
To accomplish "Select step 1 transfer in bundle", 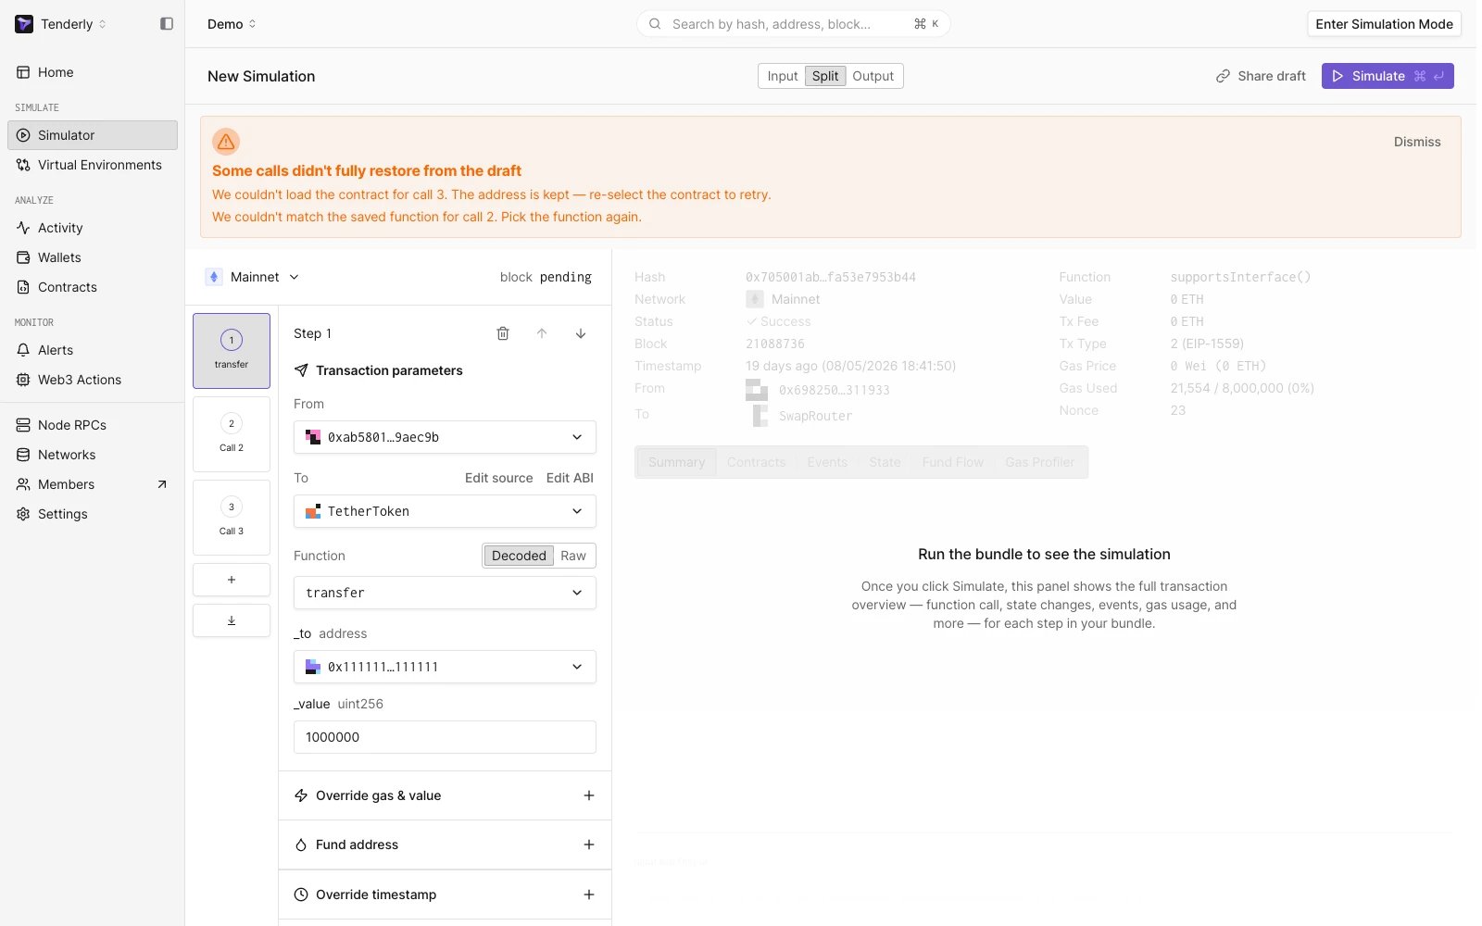I will click(232, 351).
